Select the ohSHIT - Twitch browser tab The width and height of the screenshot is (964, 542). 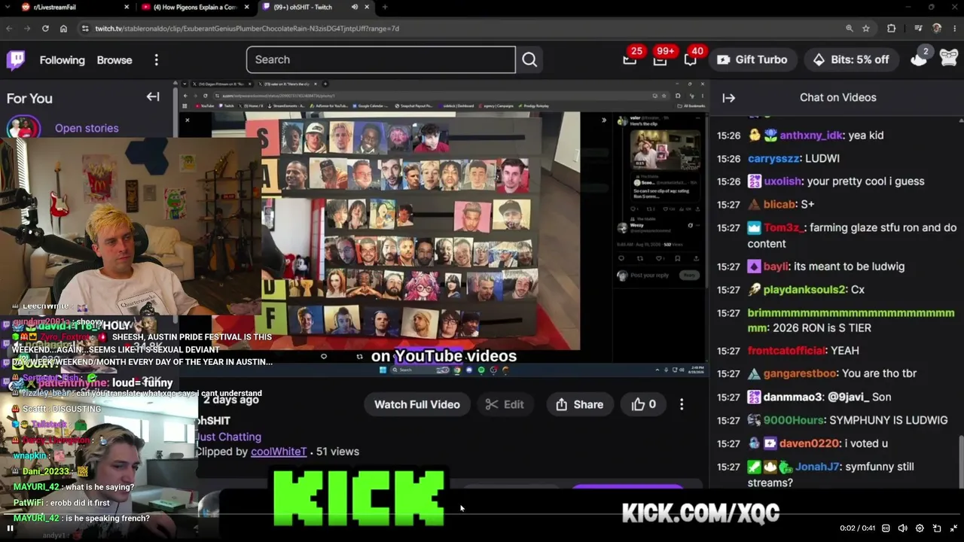click(315, 8)
